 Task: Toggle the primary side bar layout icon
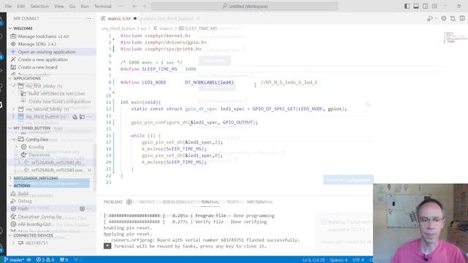point(407,7)
